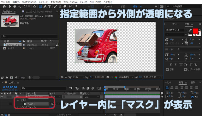Switch to the ペイント panel tab
Image resolution: width=202 pixels, height=116 pixels.
pyautogui.click(x=168, y=83)
